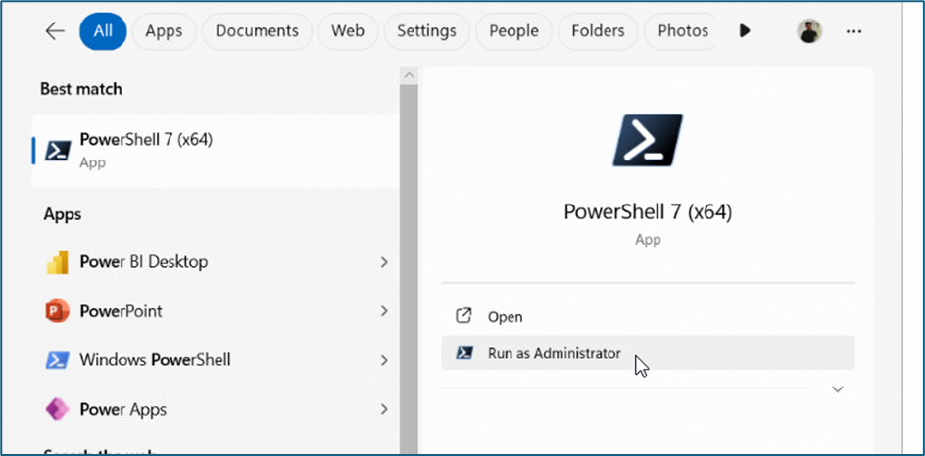Choose the Settings filter tab
The height and width of the screenshot is (456, 925).
pos(427,31)
